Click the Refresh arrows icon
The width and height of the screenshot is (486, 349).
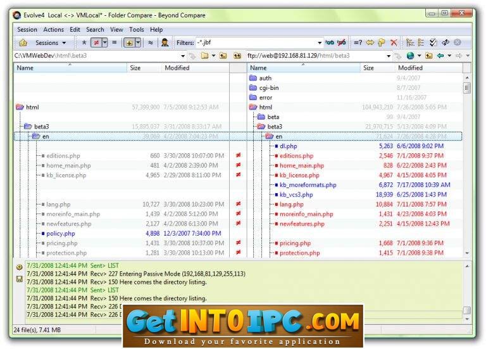point(445,42)
